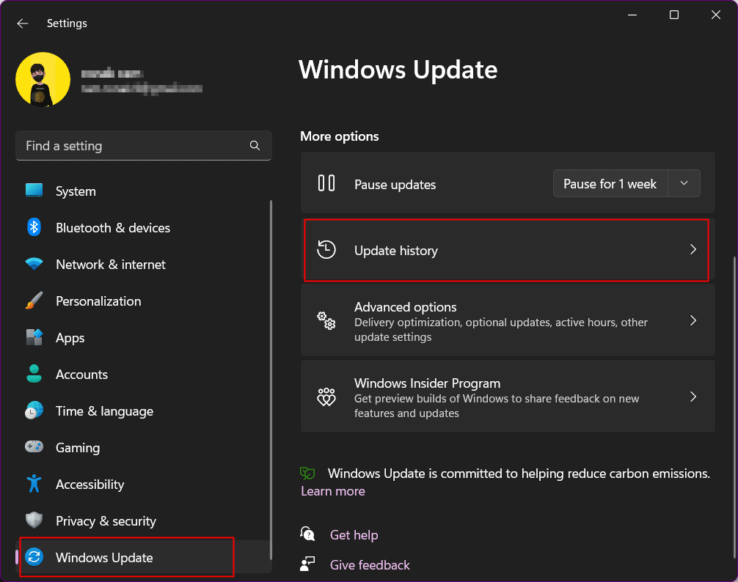Select Windows Update label in sidebar
Image resolution: width=738 pixels, height=582 pixels.
click(x=104, y=558)
